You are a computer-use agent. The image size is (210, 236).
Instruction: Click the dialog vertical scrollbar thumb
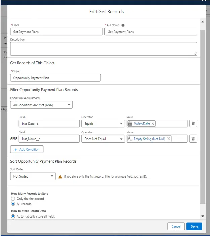click(203, 117)
